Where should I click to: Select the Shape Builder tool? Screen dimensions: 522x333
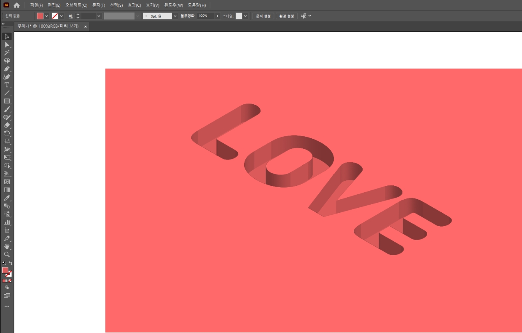point(7,166)
